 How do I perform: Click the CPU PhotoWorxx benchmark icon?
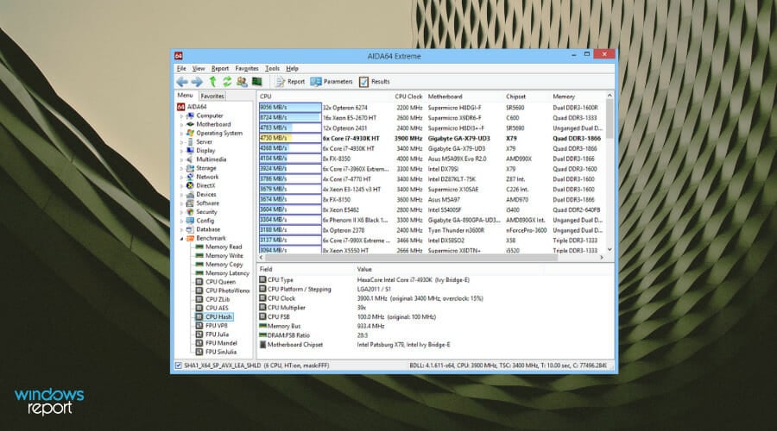(x=199, y=290)
